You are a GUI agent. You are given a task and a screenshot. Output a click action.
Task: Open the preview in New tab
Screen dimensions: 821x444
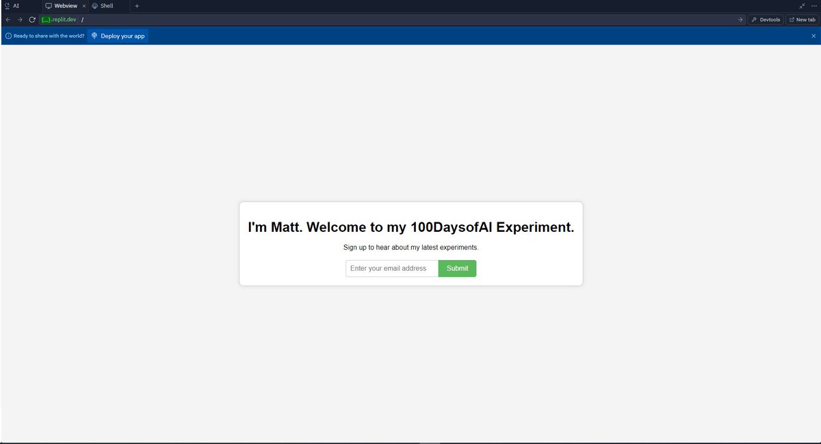[802, 20]
